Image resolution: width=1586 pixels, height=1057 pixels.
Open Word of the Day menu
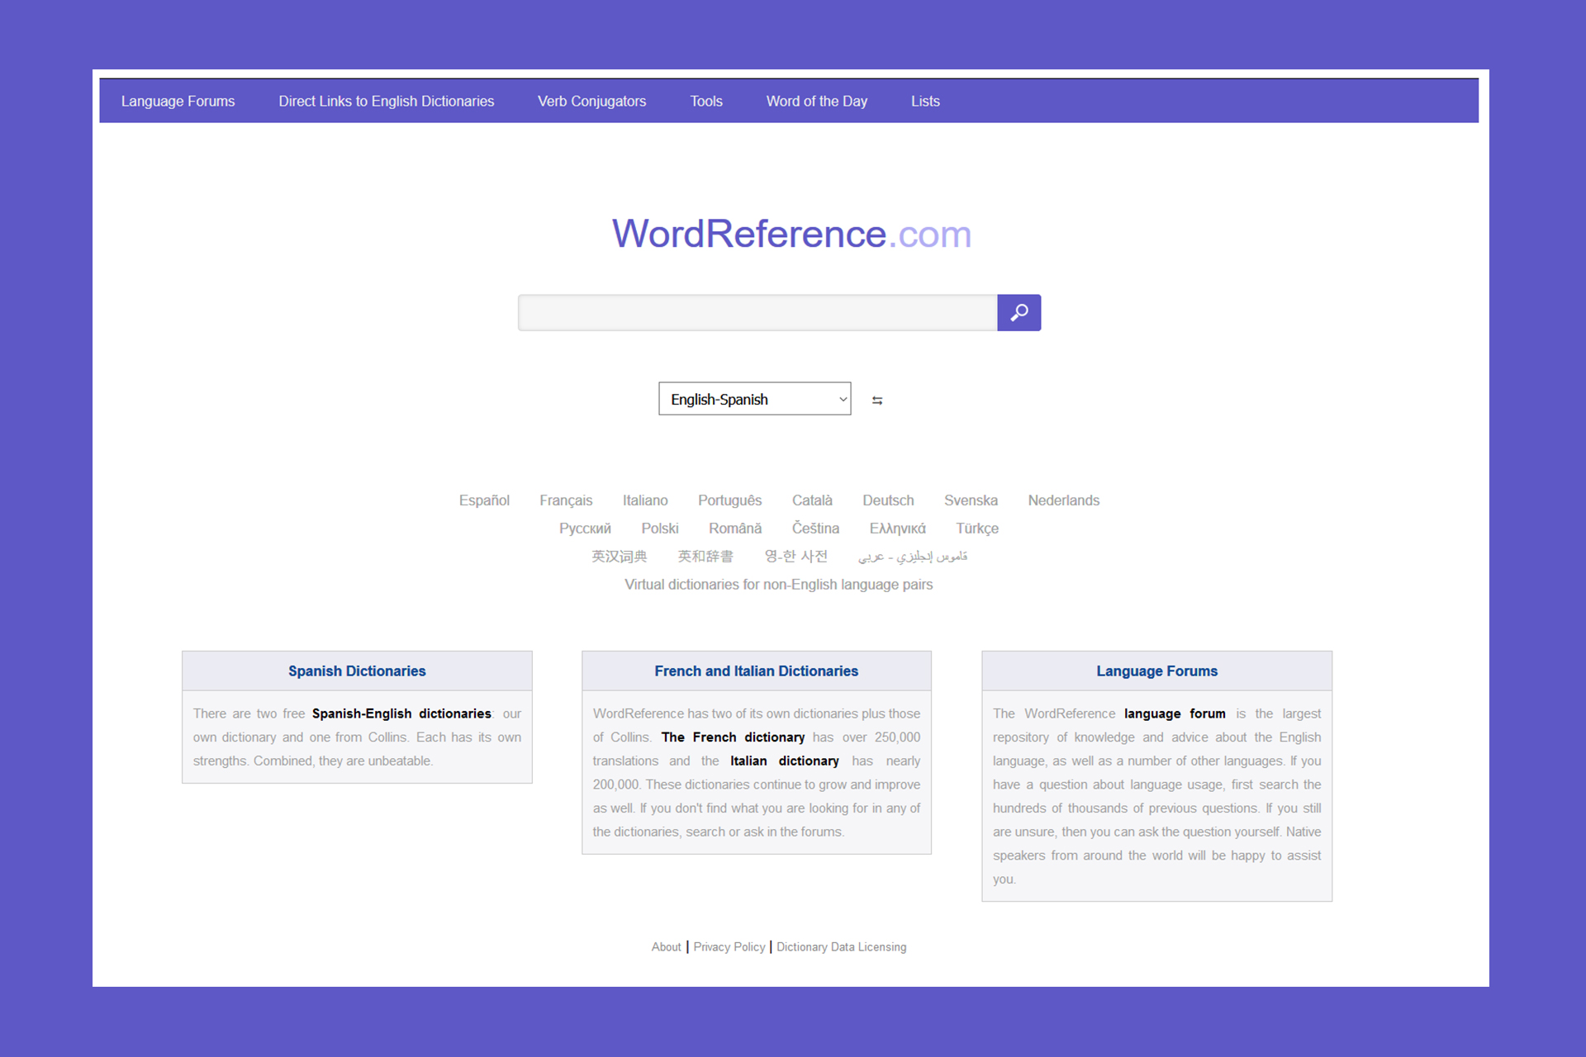click(816, 102)
